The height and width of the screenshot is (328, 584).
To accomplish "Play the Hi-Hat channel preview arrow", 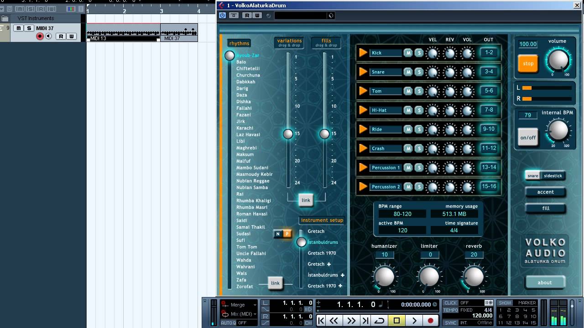I will click(363, 110).
